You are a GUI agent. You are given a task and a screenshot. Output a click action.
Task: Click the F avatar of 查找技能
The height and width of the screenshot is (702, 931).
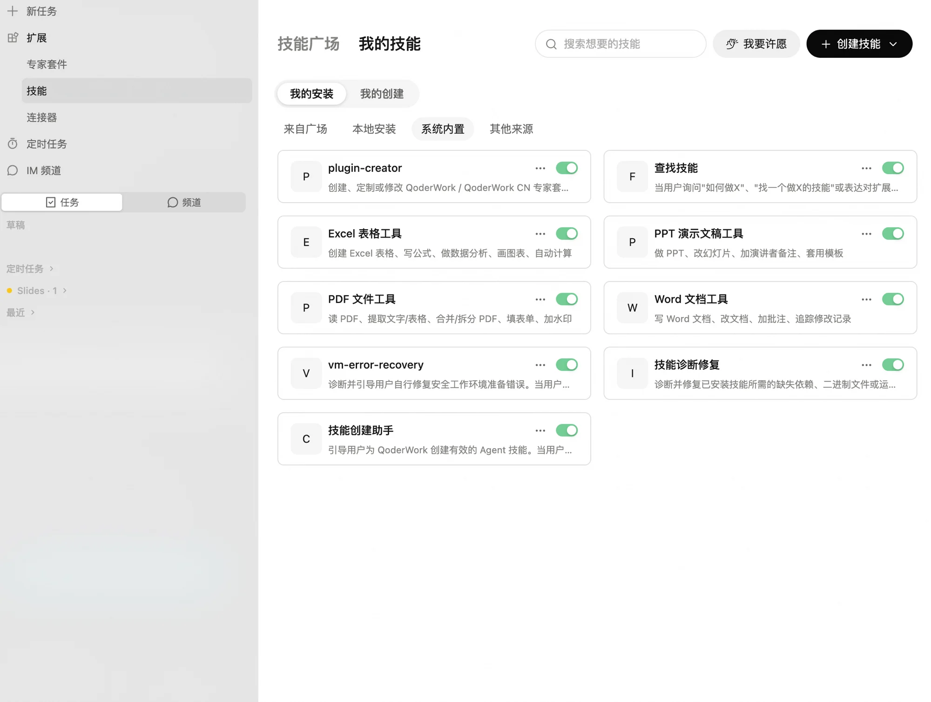(632, 177)
